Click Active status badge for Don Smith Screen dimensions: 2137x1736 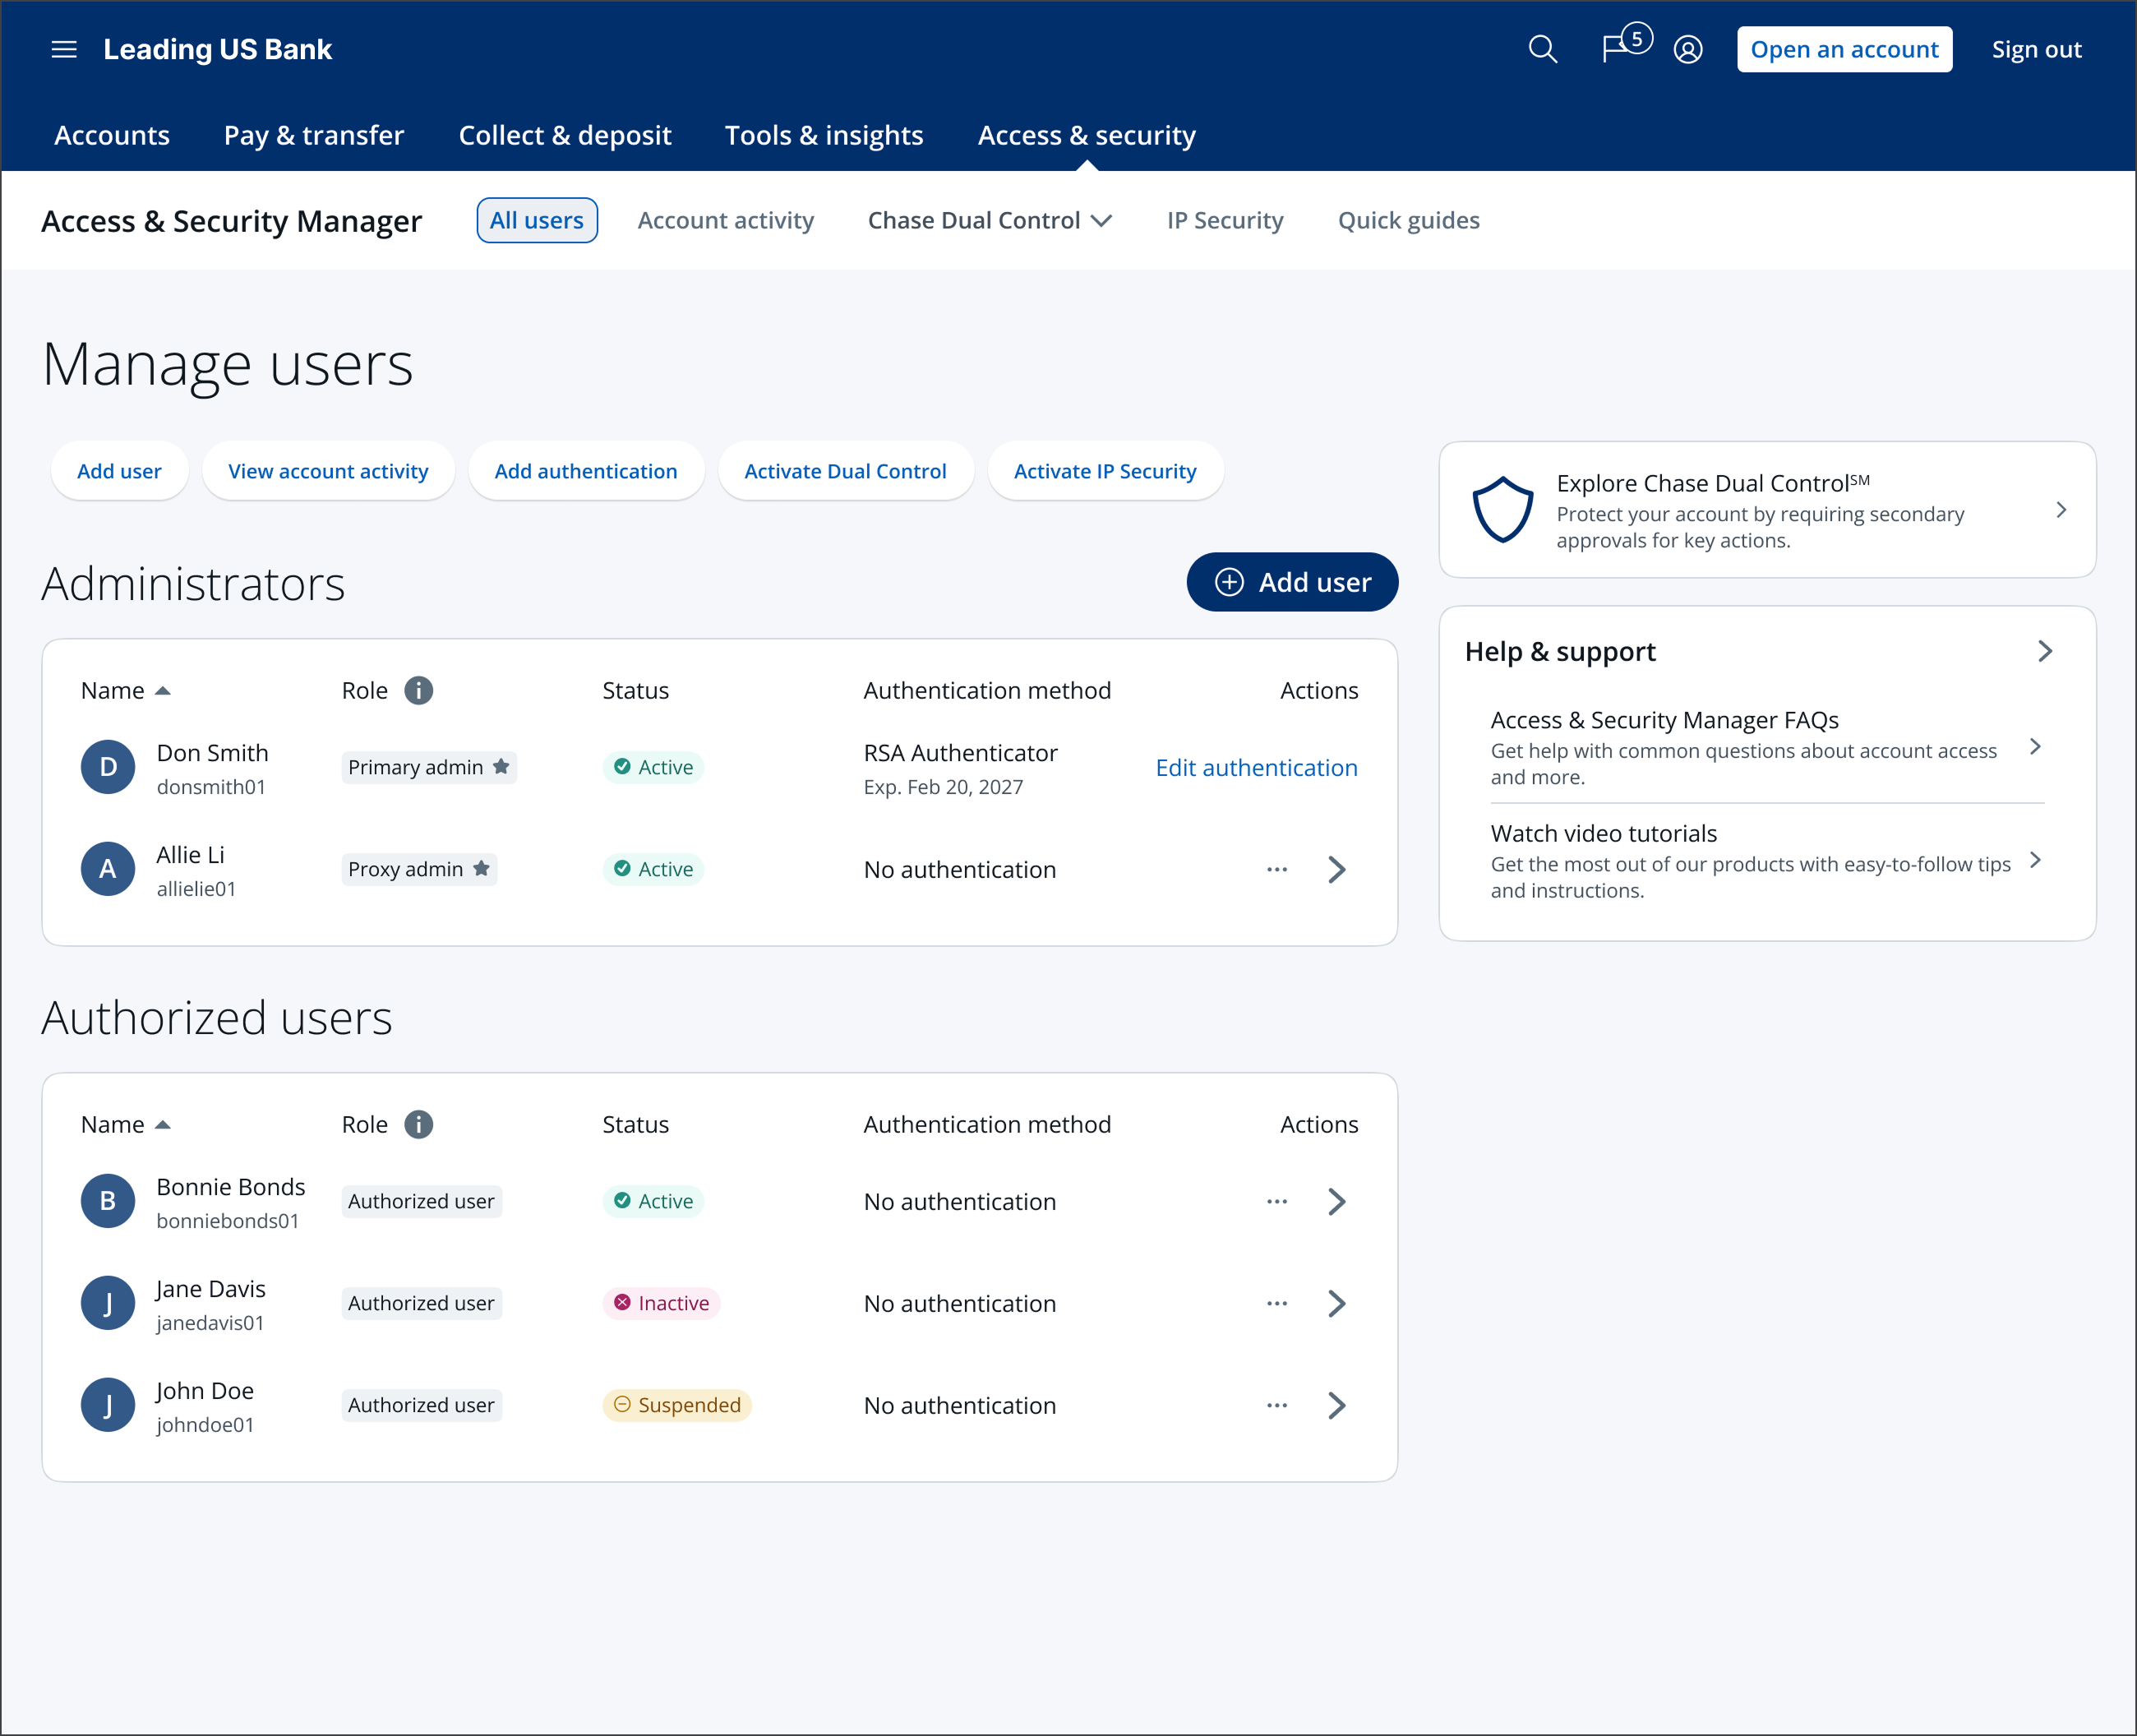(x=653, y=767)
